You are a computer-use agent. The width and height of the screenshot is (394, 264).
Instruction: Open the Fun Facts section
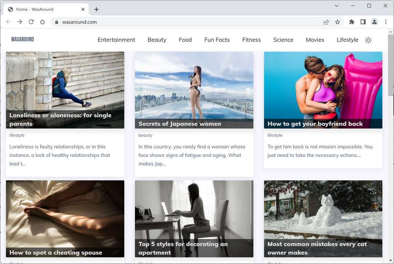(217, 40)
